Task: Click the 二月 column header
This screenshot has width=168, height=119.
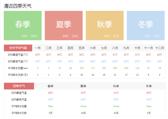Action: tap(49, 48)
